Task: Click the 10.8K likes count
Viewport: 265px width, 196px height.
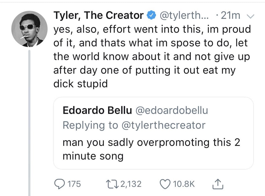Action: tap(183, 184)
